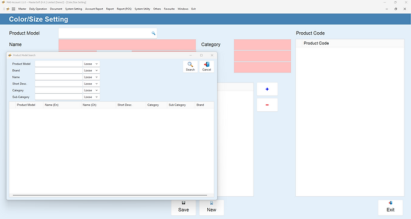Open the Document menu
411x219 pixels.
point(56,9)
